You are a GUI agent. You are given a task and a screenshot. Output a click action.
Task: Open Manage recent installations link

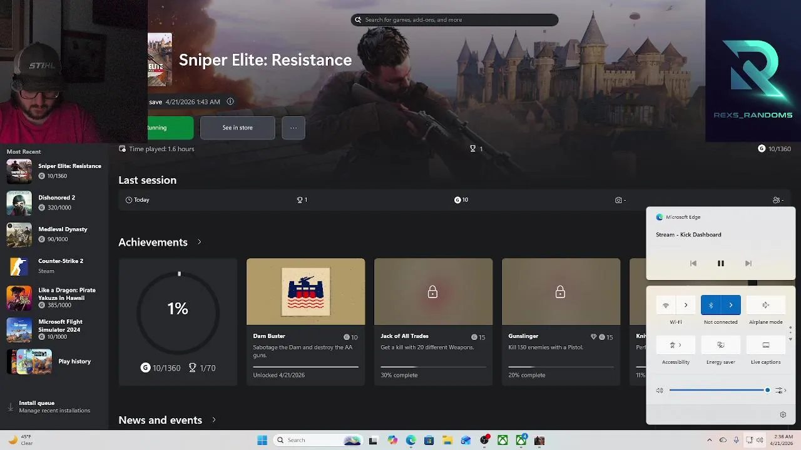(x=54, y=411)
